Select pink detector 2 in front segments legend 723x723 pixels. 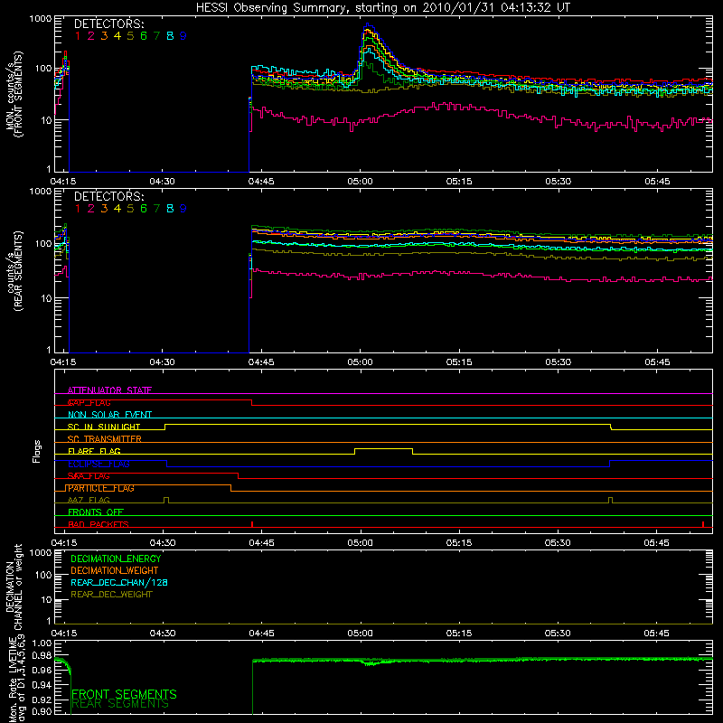(91, 36)
